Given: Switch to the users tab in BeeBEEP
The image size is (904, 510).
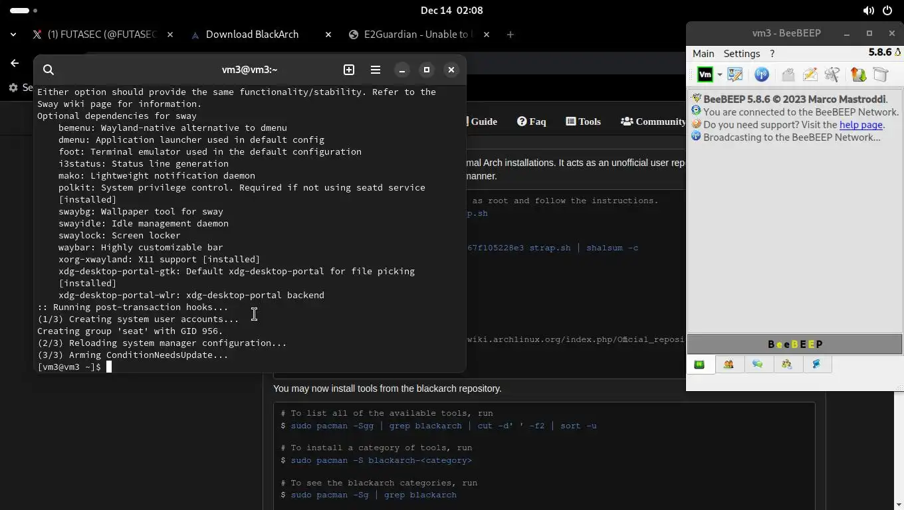Looking at the screenshot, I should (729, 364).
